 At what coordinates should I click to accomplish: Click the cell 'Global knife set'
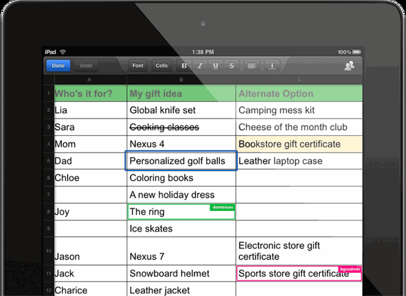tap(181, 110)
